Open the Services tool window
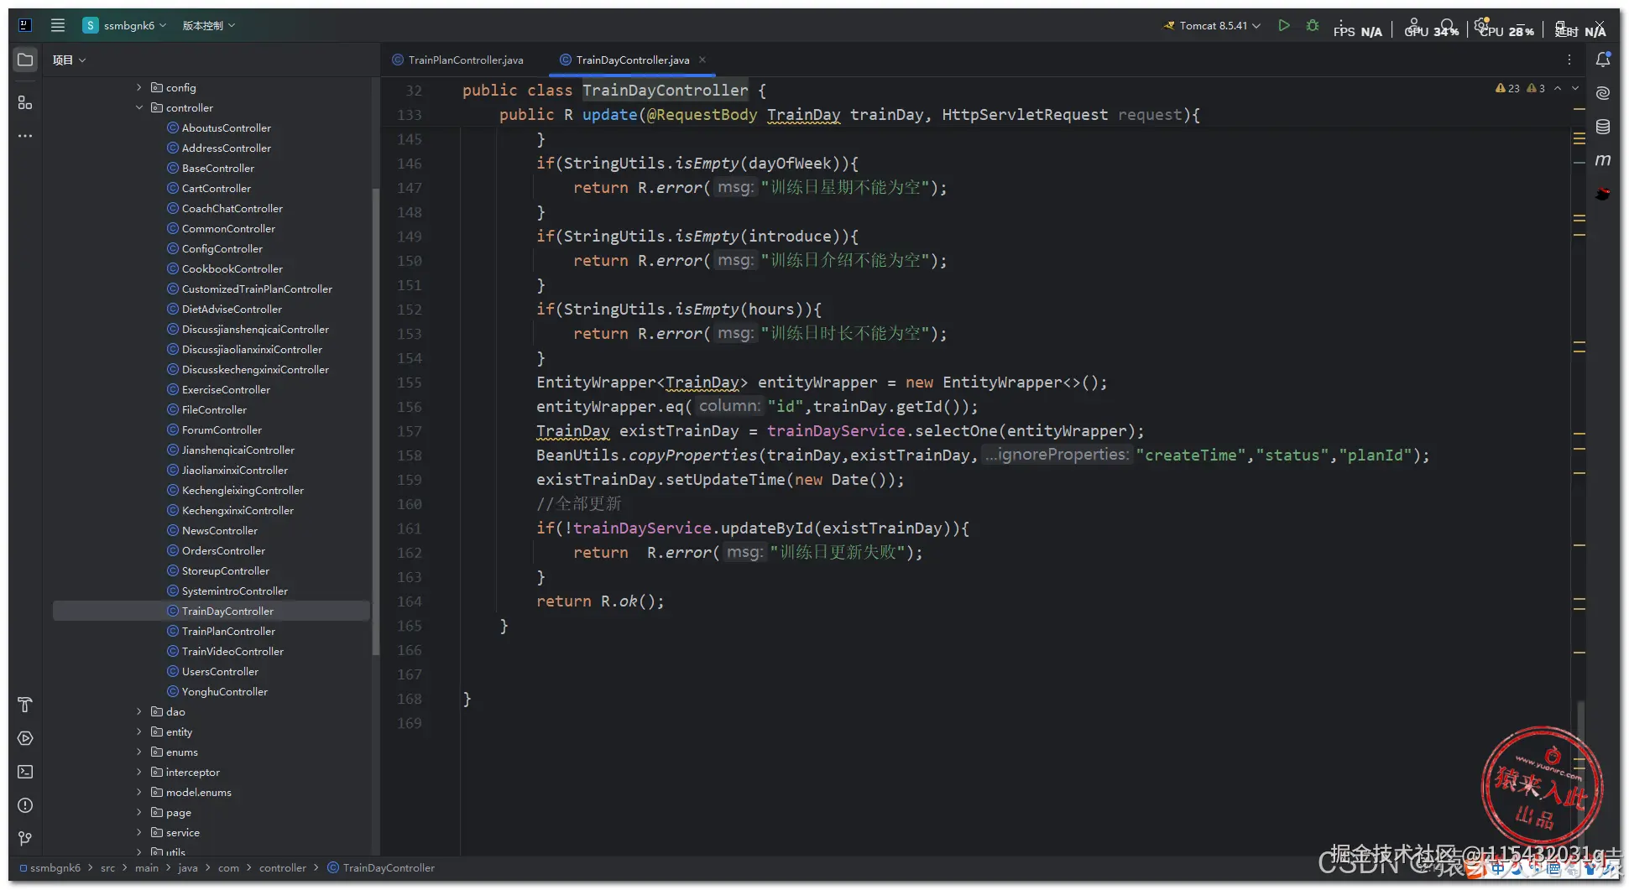1629x890 pixels. pyautogui.click(x=25, y=738)
